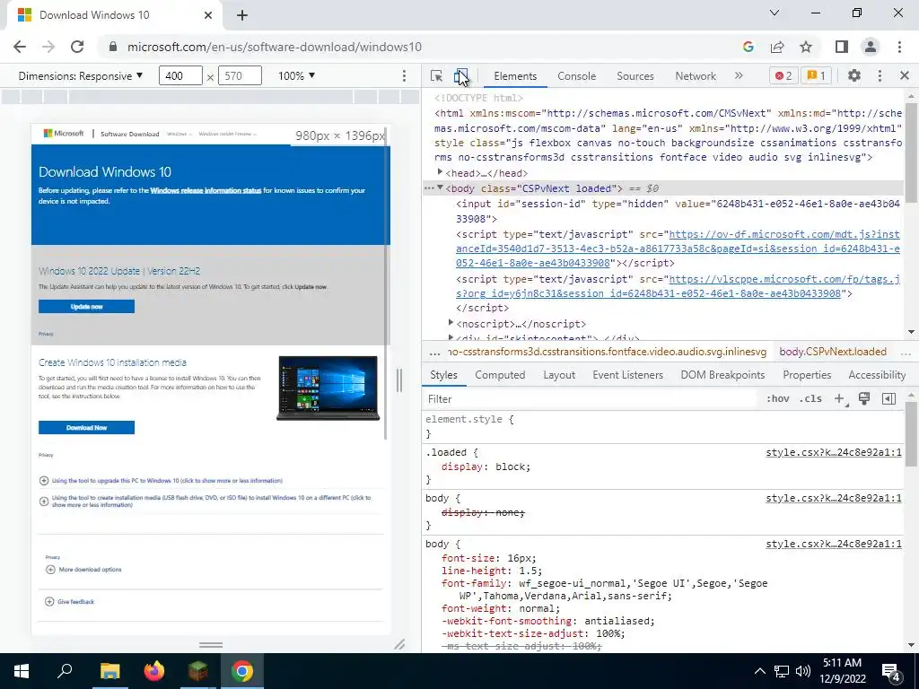Click the volume icon in system tray
Screen dimensions: 919x689
coord(803,671)
